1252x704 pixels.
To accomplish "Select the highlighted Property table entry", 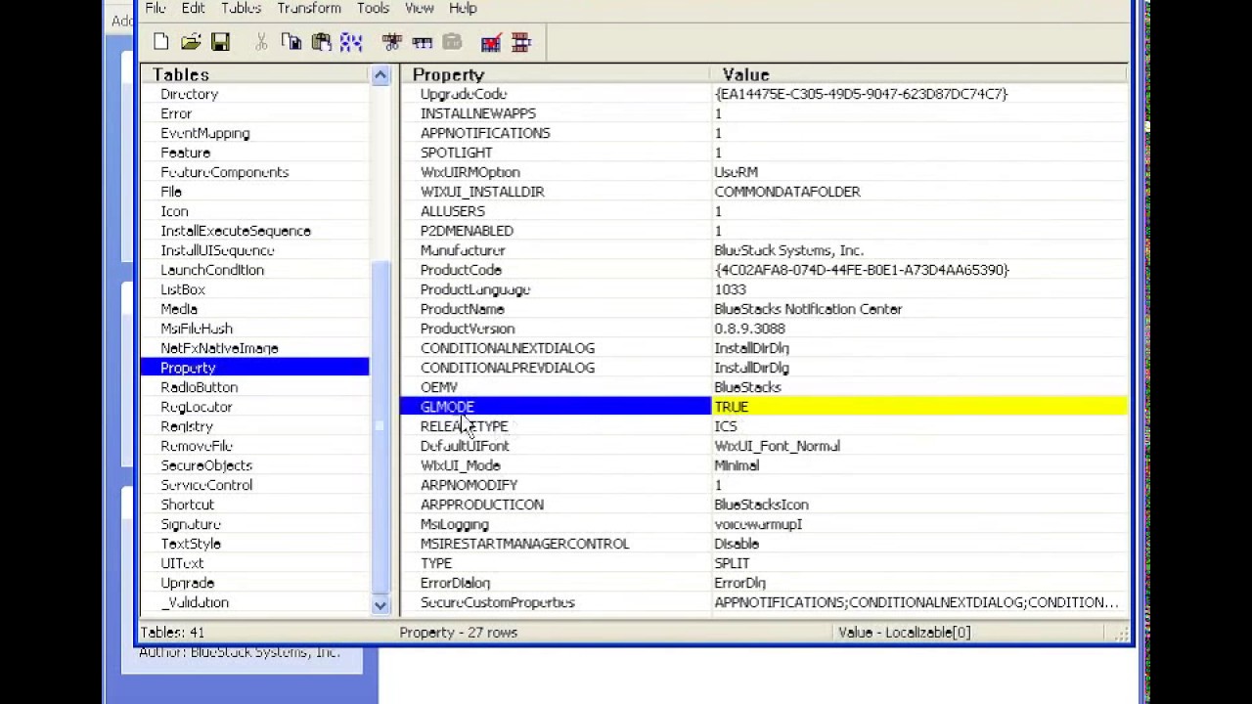I will pyautogui.click(x=255, y=368).
